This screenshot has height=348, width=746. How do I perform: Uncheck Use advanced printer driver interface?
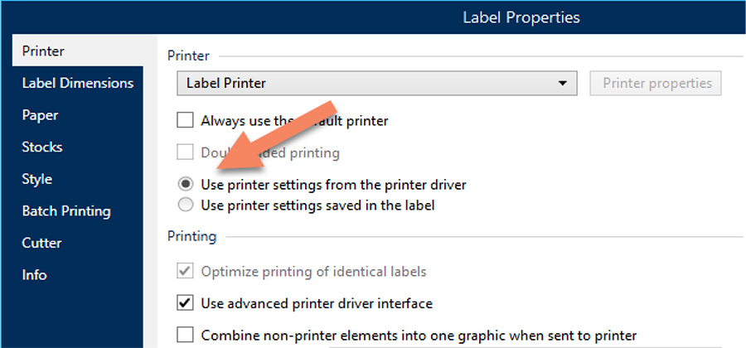[x=185, y=302]
